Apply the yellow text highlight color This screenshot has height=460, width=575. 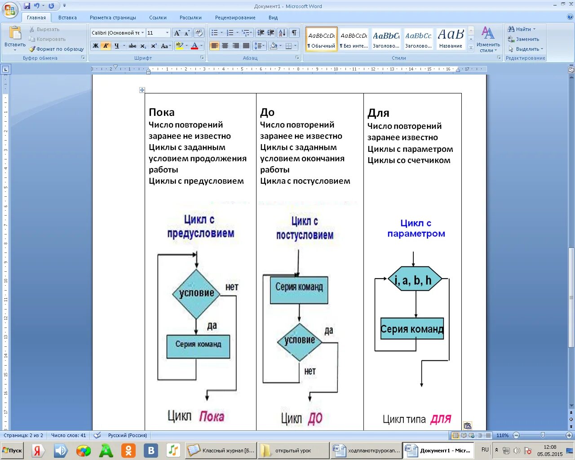pos(179,46)
